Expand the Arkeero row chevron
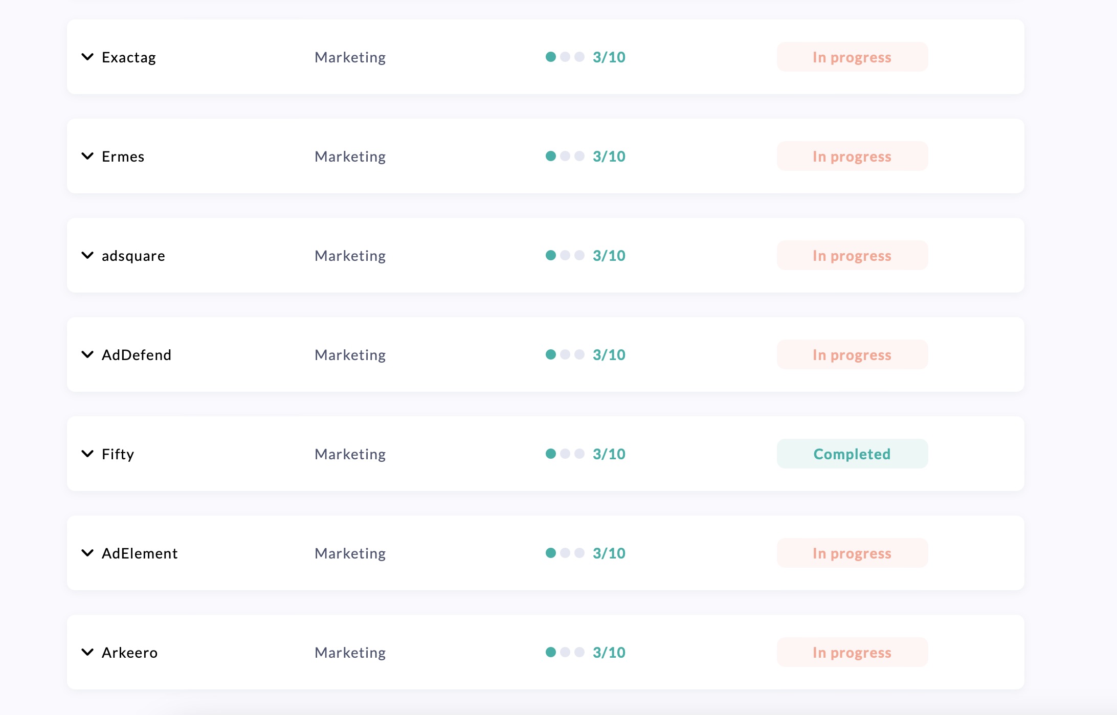Screen dimensions: 1117x715 coord(87,652)
